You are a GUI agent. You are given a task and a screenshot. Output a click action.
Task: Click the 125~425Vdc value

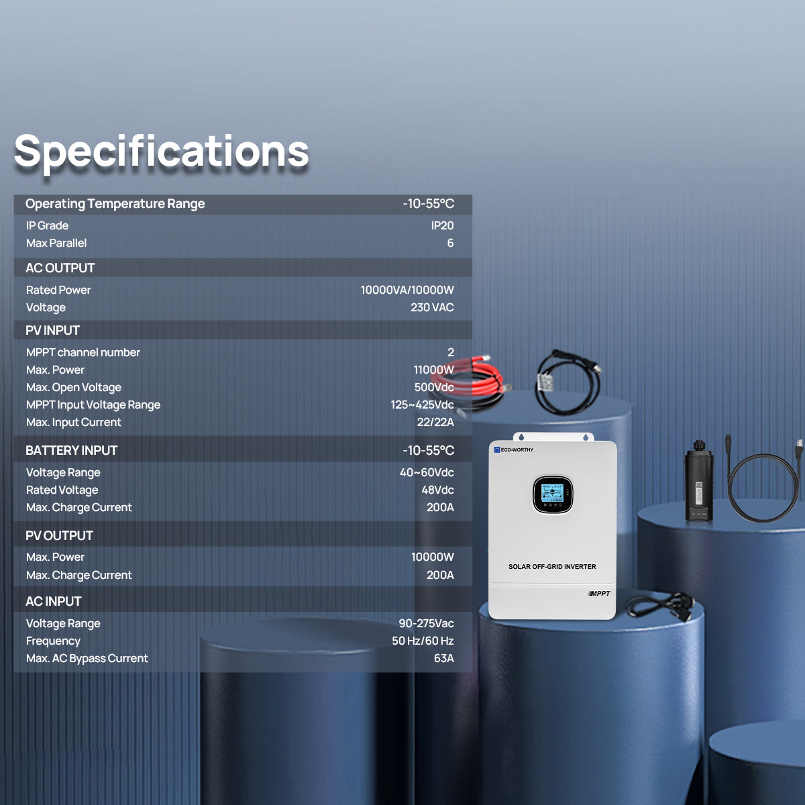(x=422, y=405)
